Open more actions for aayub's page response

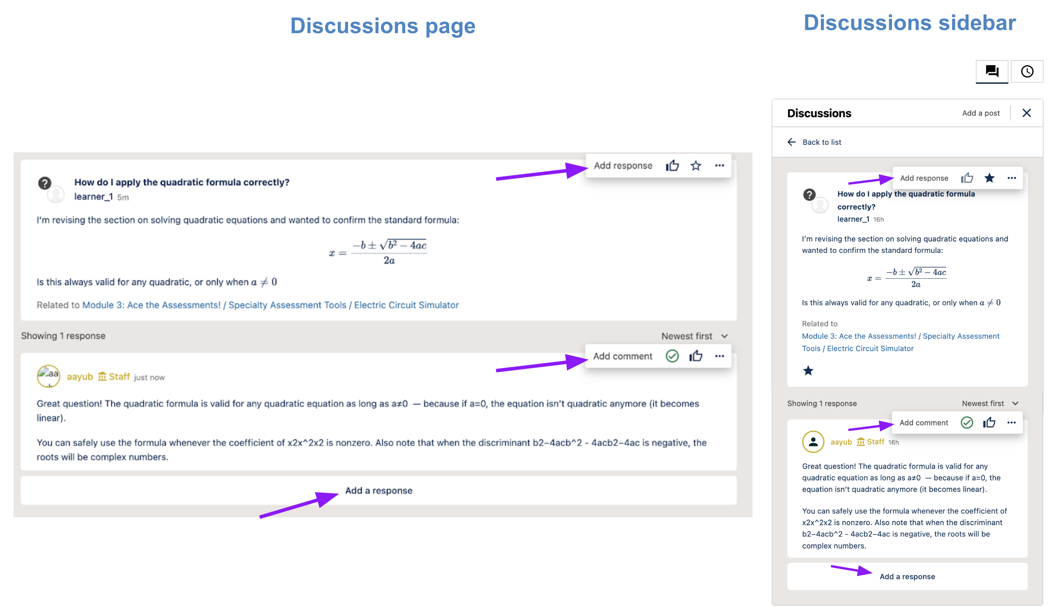pos(719,356)
